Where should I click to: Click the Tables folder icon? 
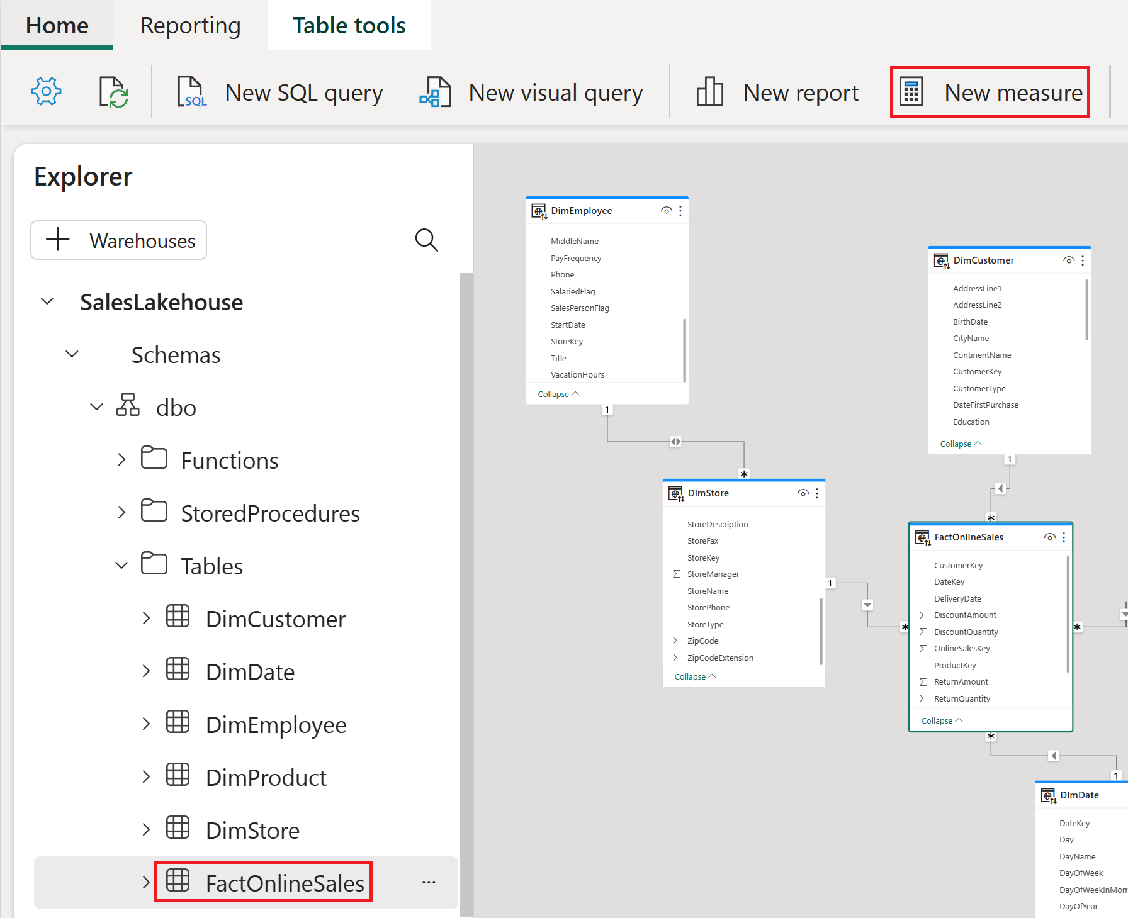click(x=154, y=563)
